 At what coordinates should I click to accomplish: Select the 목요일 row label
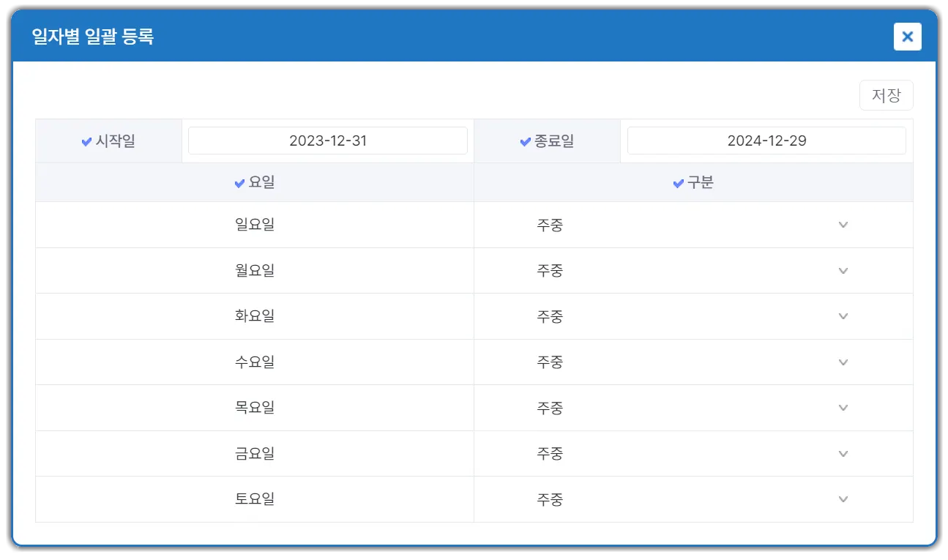[x=255, y=408]
